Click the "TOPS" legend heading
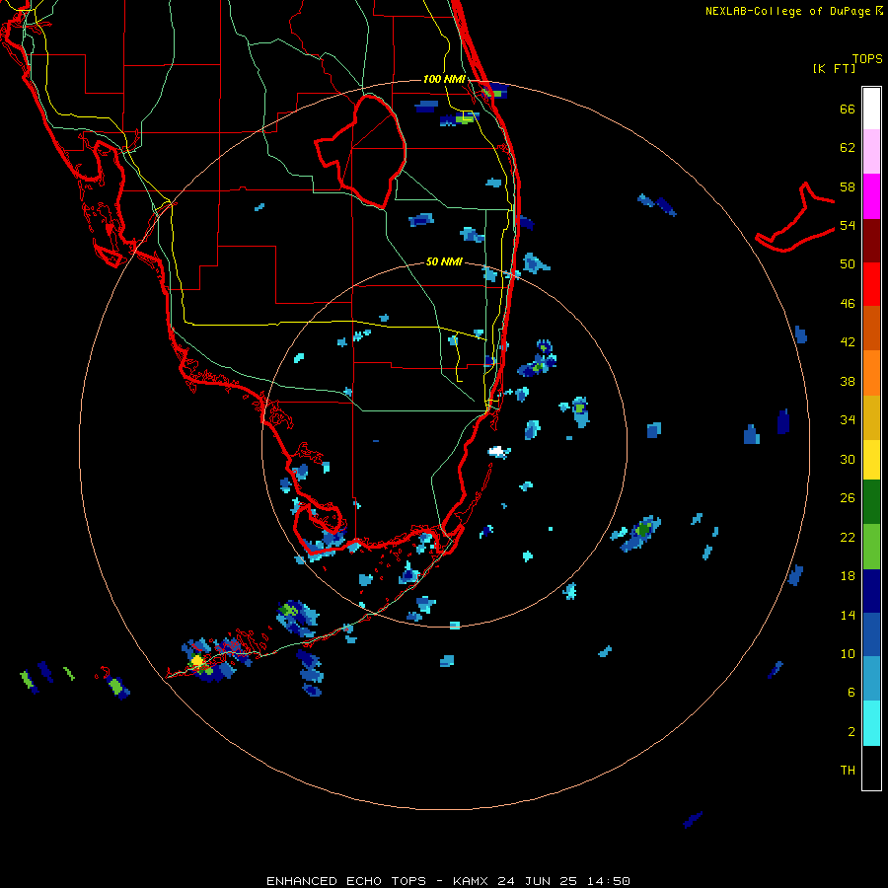 pyautogui.click(x=867, y=59)
